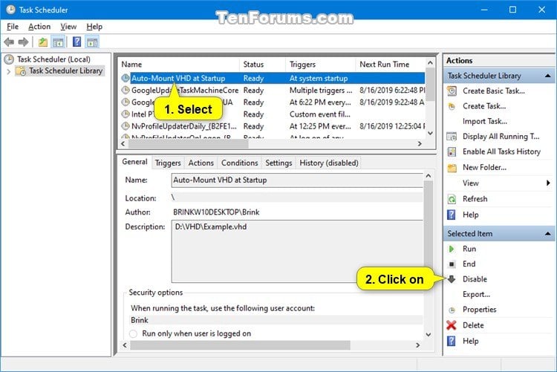The image size is (557, 372).
Task: Click the Help icon under Selected Item
Action: (x=451, y=341)
